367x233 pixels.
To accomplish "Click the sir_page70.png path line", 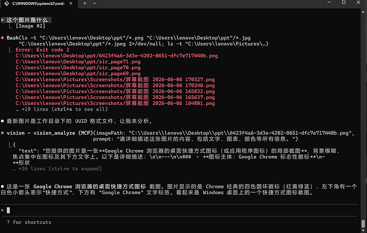I will (78, 68).
